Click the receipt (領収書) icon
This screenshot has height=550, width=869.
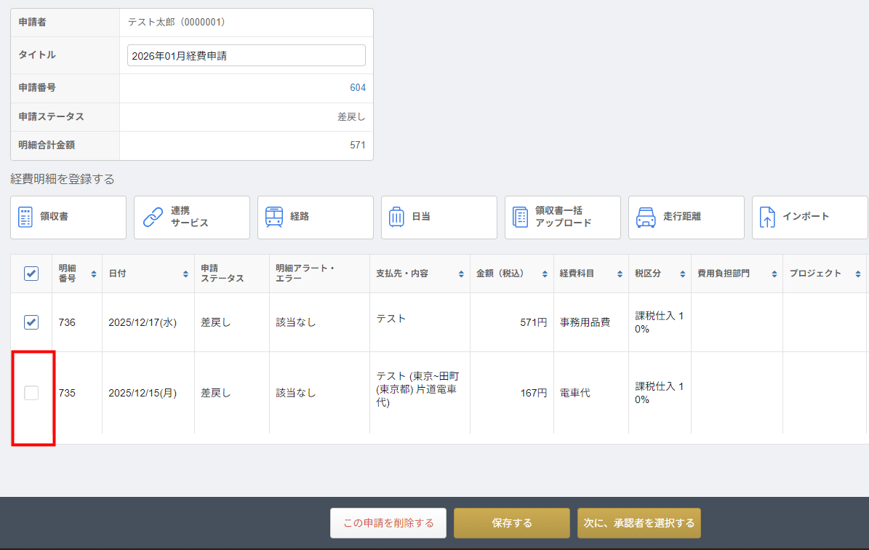25,217
